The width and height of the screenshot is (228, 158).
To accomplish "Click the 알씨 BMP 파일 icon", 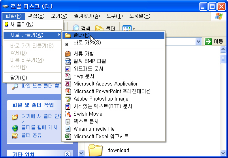I will coord(68,61).
